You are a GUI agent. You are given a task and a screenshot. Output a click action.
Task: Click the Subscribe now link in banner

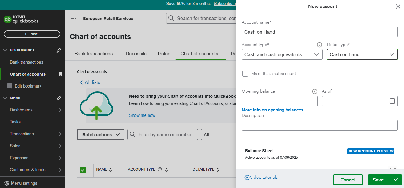[x=225, y=4]
